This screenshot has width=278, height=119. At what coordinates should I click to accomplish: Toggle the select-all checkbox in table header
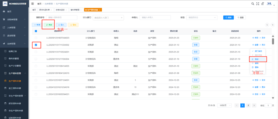click(36, 31)
